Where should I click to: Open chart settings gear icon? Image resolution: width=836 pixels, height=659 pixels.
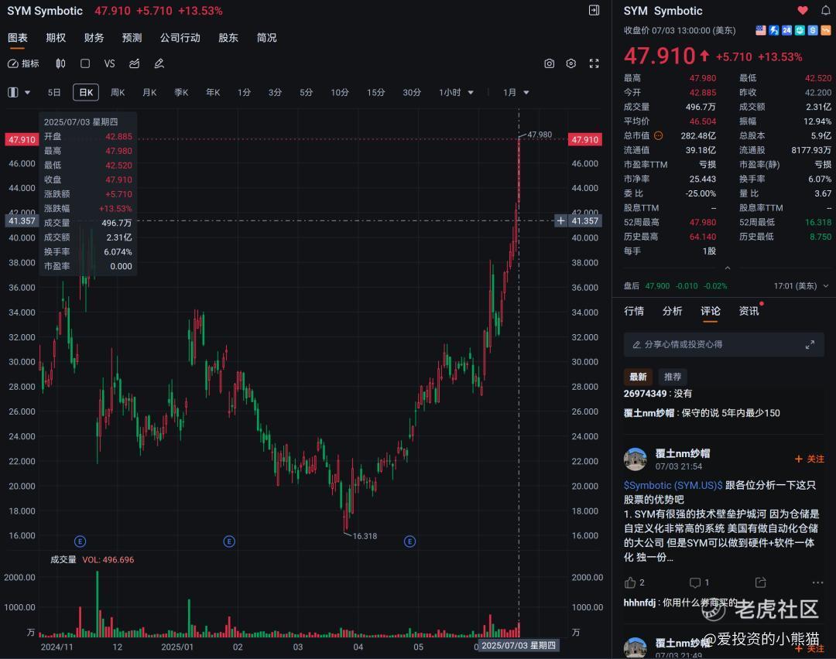coord(571,63)
